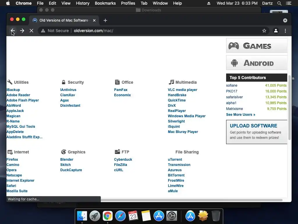Open the Bookmarks menu
This screenshot has height=224, width=298.
105,3
